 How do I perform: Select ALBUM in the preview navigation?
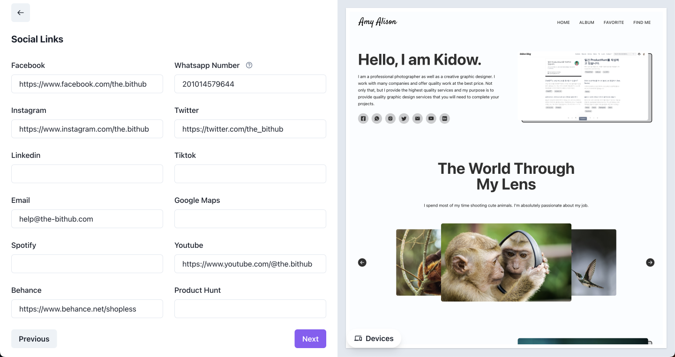[586, 22]
